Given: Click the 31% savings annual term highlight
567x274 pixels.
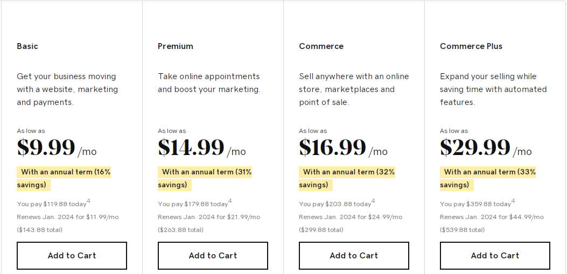Looking at the screenshot, I should tap(205, 173).
